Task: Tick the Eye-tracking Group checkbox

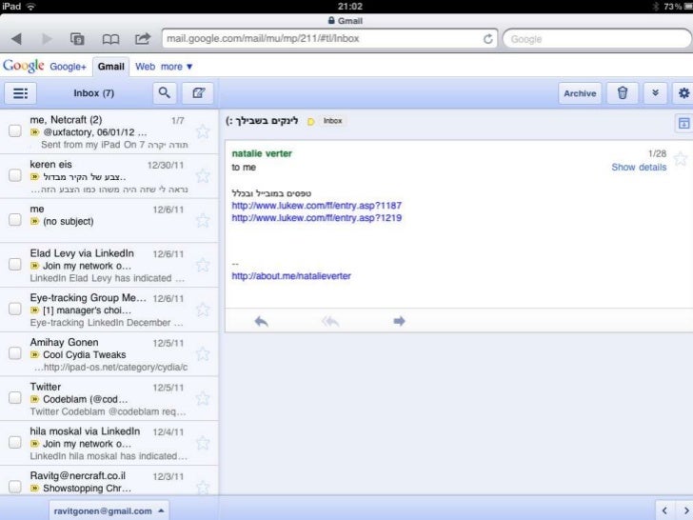Action: click(x=15, y=309)
